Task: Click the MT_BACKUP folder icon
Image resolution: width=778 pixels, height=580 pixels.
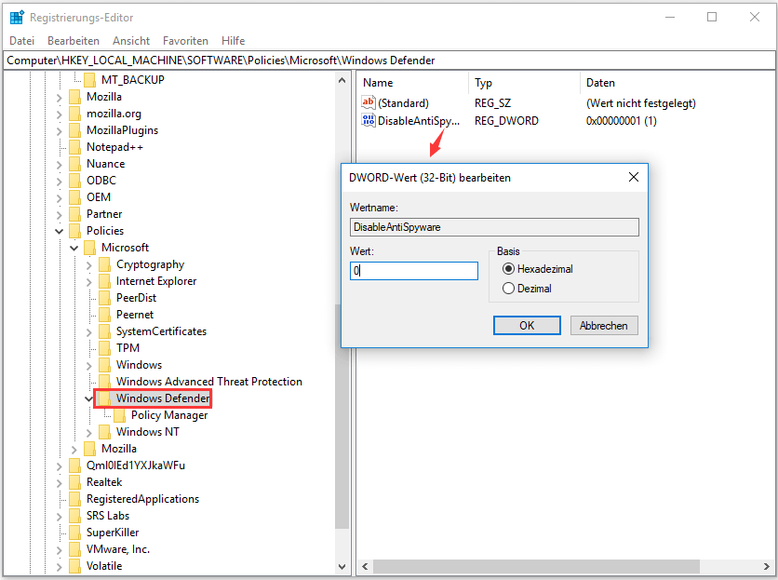Action: 90,79
